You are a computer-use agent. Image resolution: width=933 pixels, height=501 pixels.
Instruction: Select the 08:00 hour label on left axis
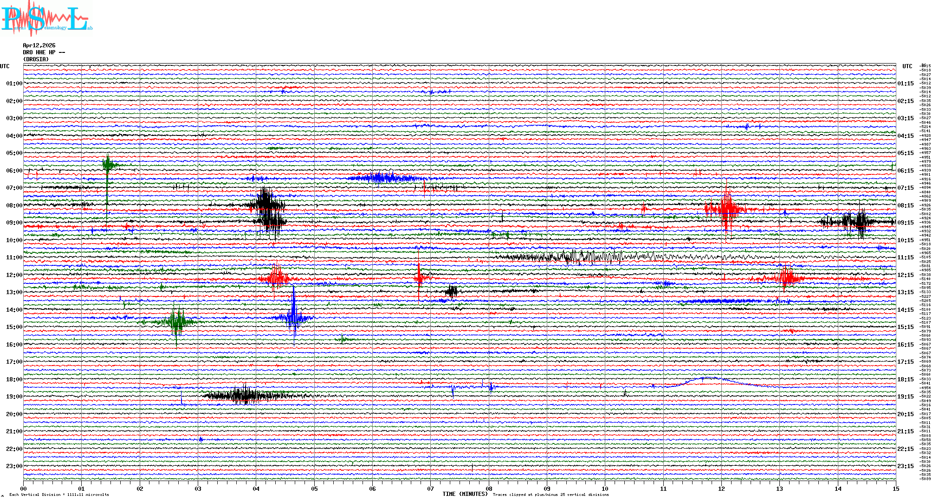coord(14,206)
